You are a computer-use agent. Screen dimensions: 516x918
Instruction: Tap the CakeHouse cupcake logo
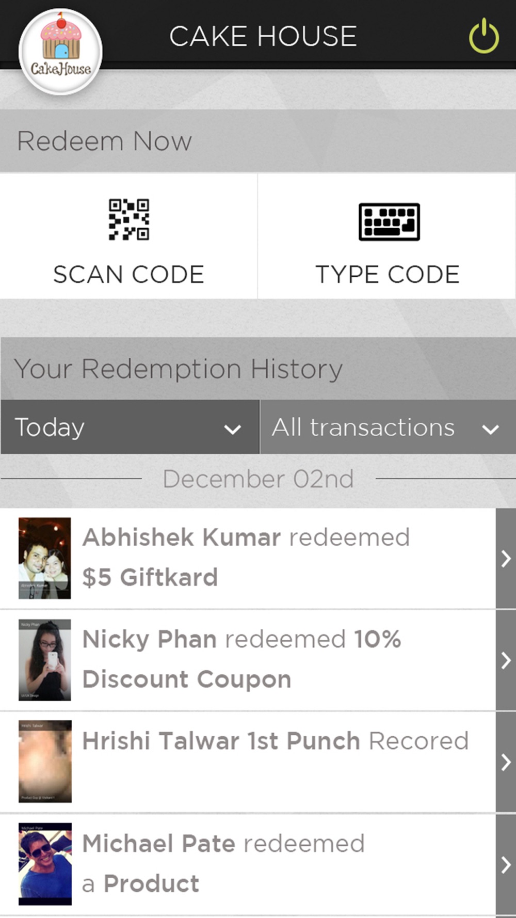pos(60,51)
